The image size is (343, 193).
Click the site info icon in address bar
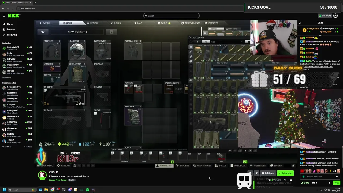tap(18, 8)
